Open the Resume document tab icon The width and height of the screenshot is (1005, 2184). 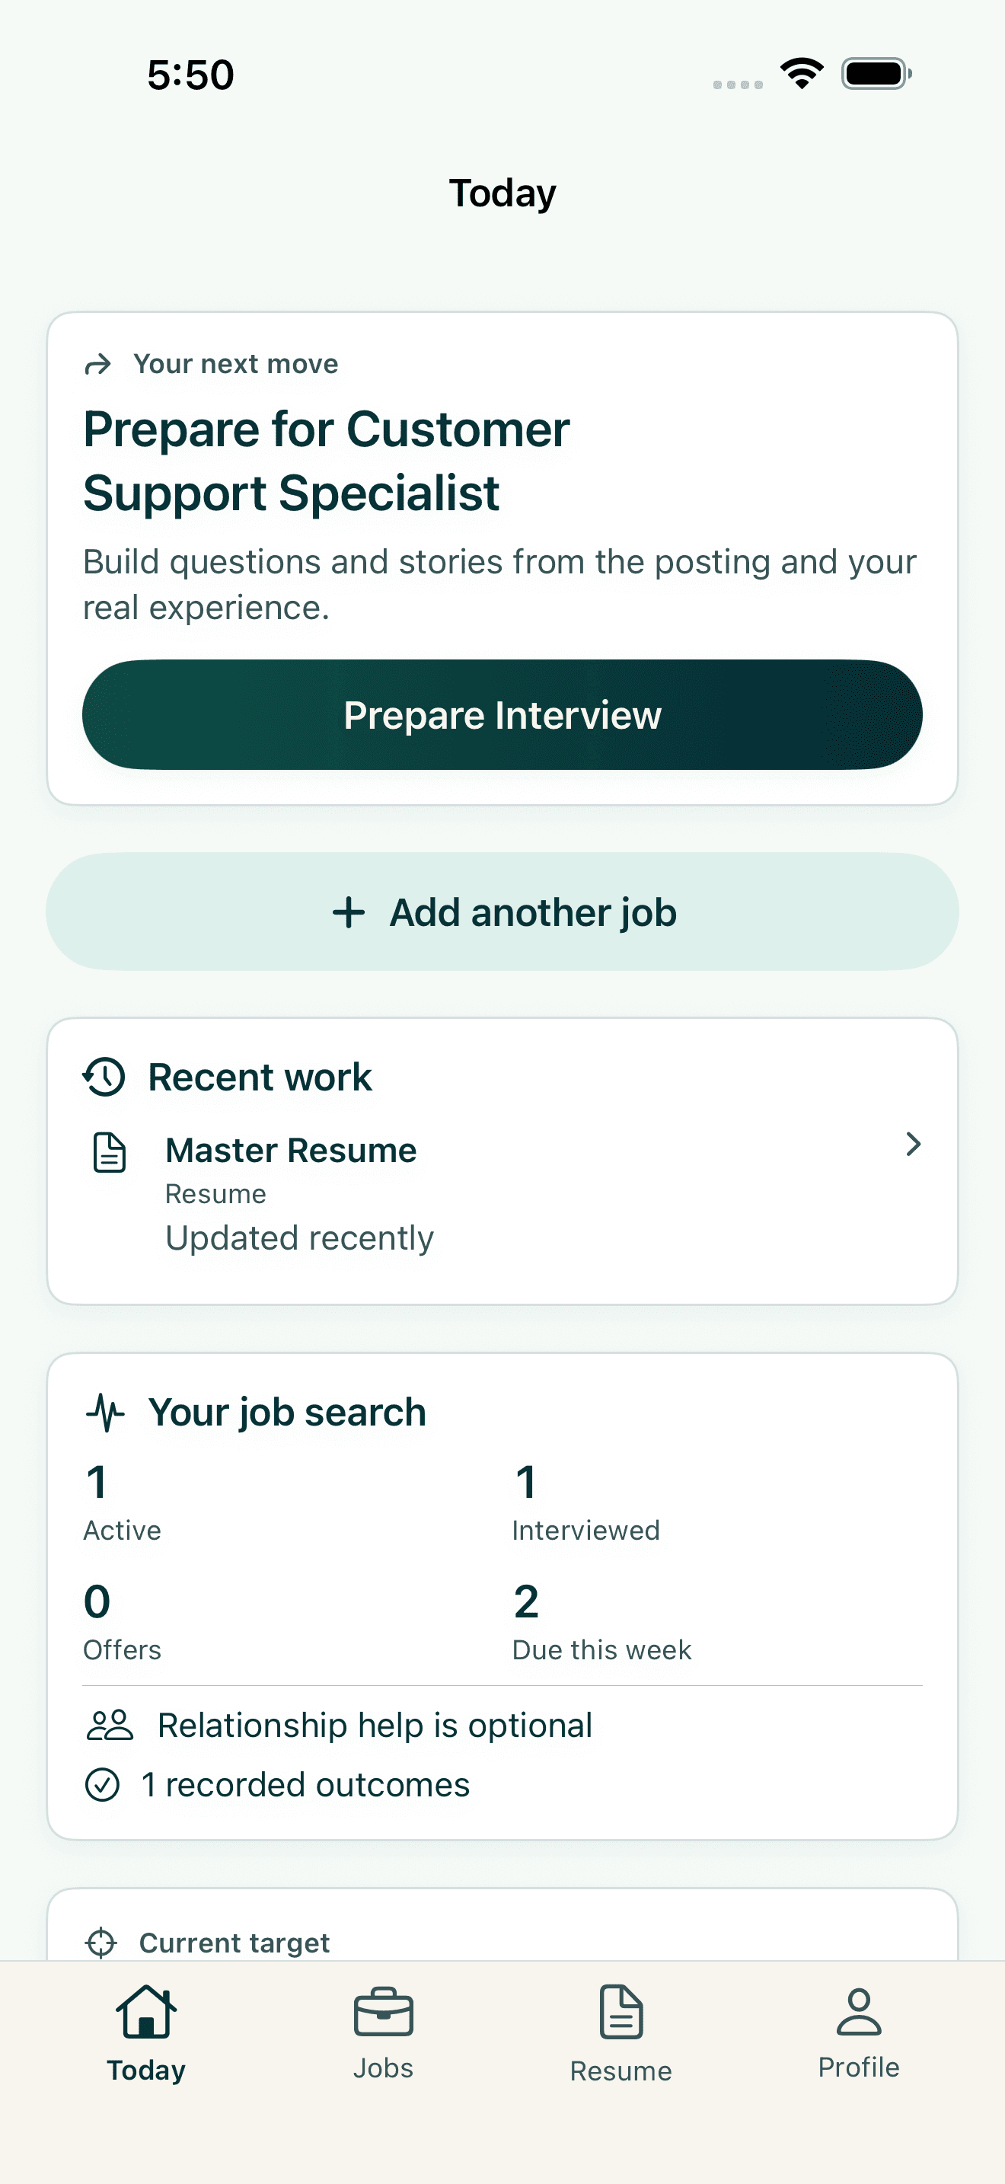(621, 2011)
